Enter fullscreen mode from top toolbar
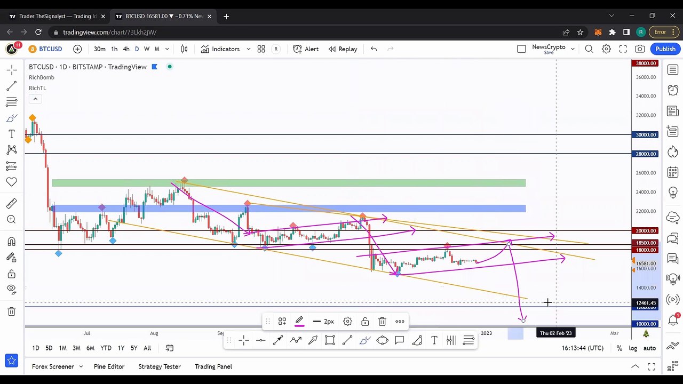The width and height of the screenshot is (683, 384). coord(623,49)
